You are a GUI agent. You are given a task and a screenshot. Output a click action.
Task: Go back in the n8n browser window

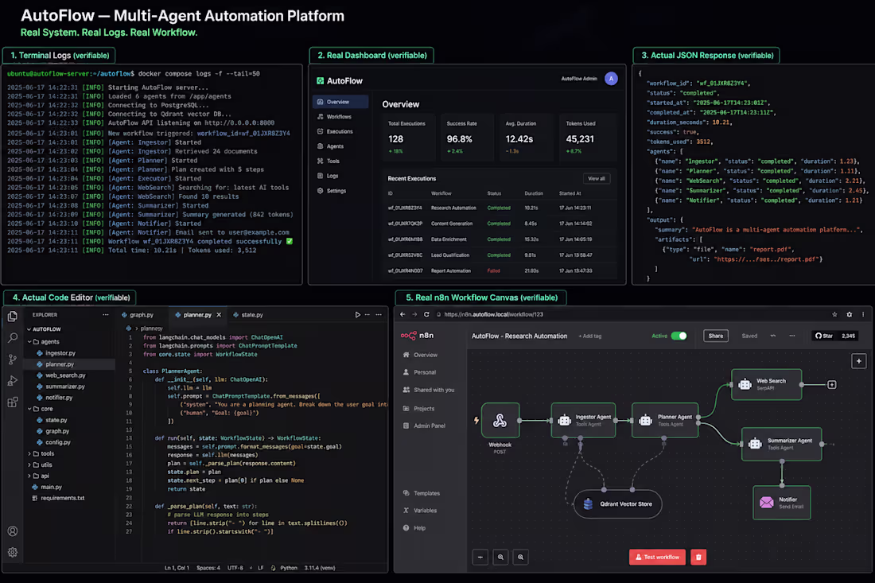pyautogui.click(x=402, y=314)
